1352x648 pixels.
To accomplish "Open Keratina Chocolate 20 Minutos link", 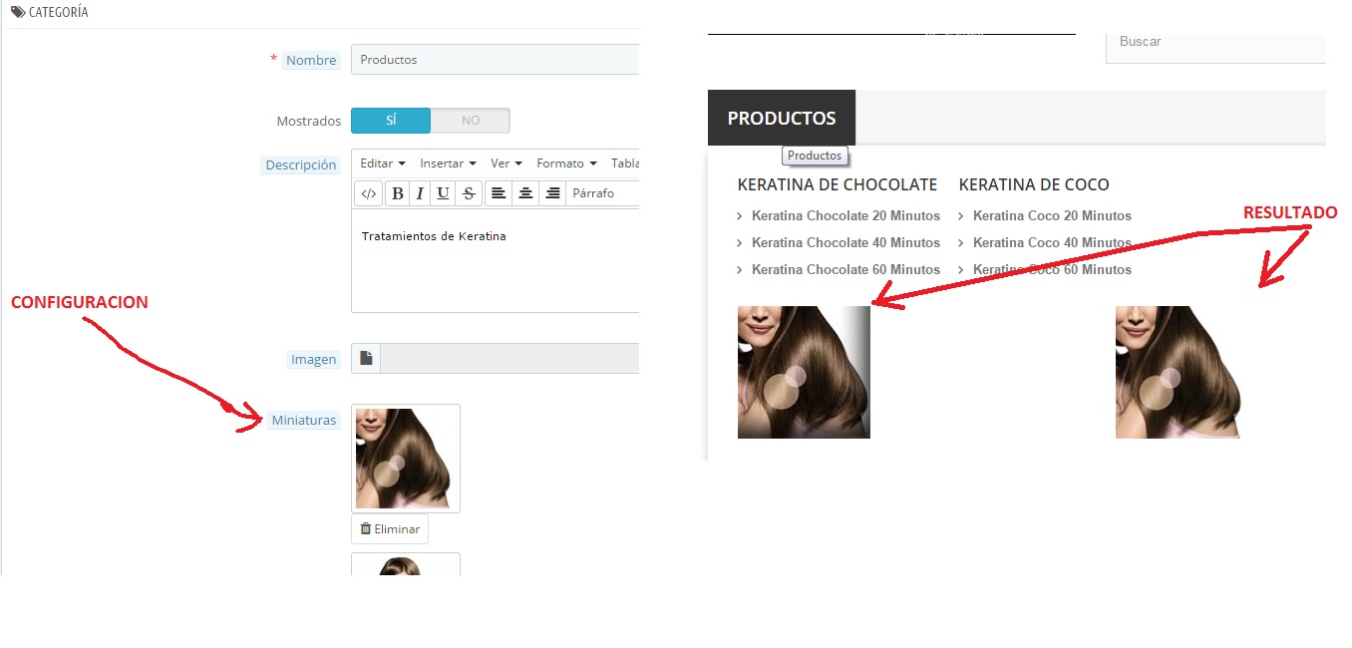I will [845, 215].
